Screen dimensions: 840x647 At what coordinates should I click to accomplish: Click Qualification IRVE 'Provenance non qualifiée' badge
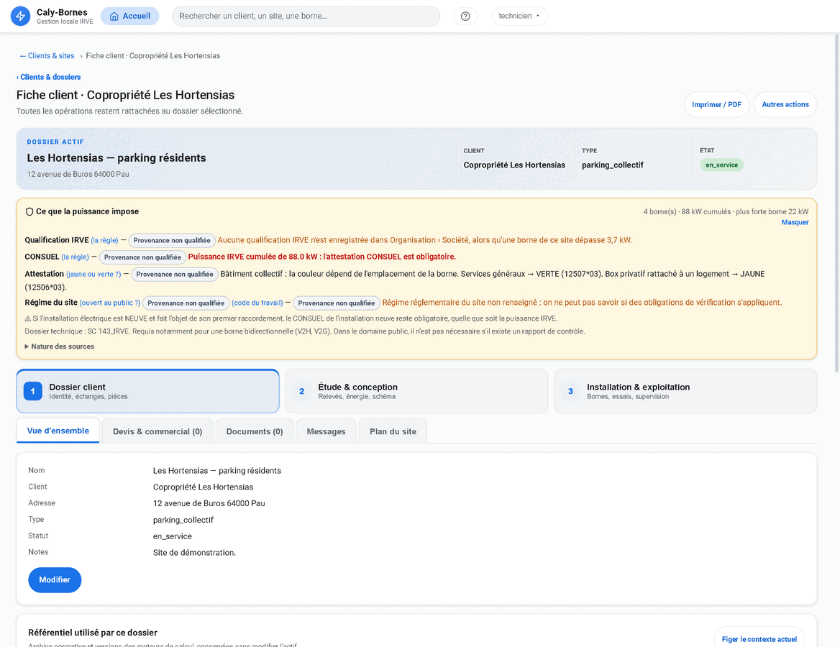(x=172, y=241)
